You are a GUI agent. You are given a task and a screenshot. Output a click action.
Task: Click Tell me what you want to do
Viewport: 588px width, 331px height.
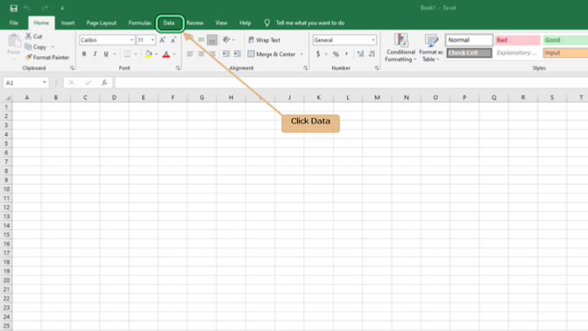click(309, 23)
